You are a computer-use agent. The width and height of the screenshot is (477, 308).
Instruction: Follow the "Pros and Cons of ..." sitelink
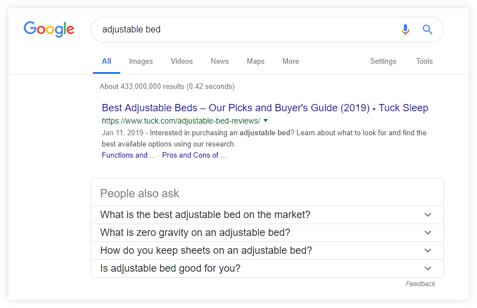[194, 155]
